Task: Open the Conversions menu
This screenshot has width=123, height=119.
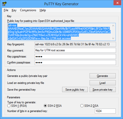Action: (x=28, y=10)
